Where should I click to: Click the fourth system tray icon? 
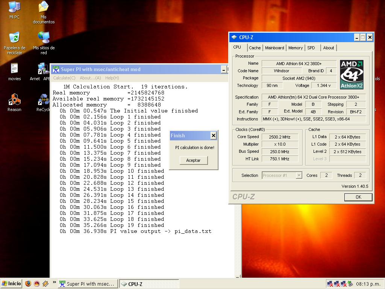tap(351, 284)
